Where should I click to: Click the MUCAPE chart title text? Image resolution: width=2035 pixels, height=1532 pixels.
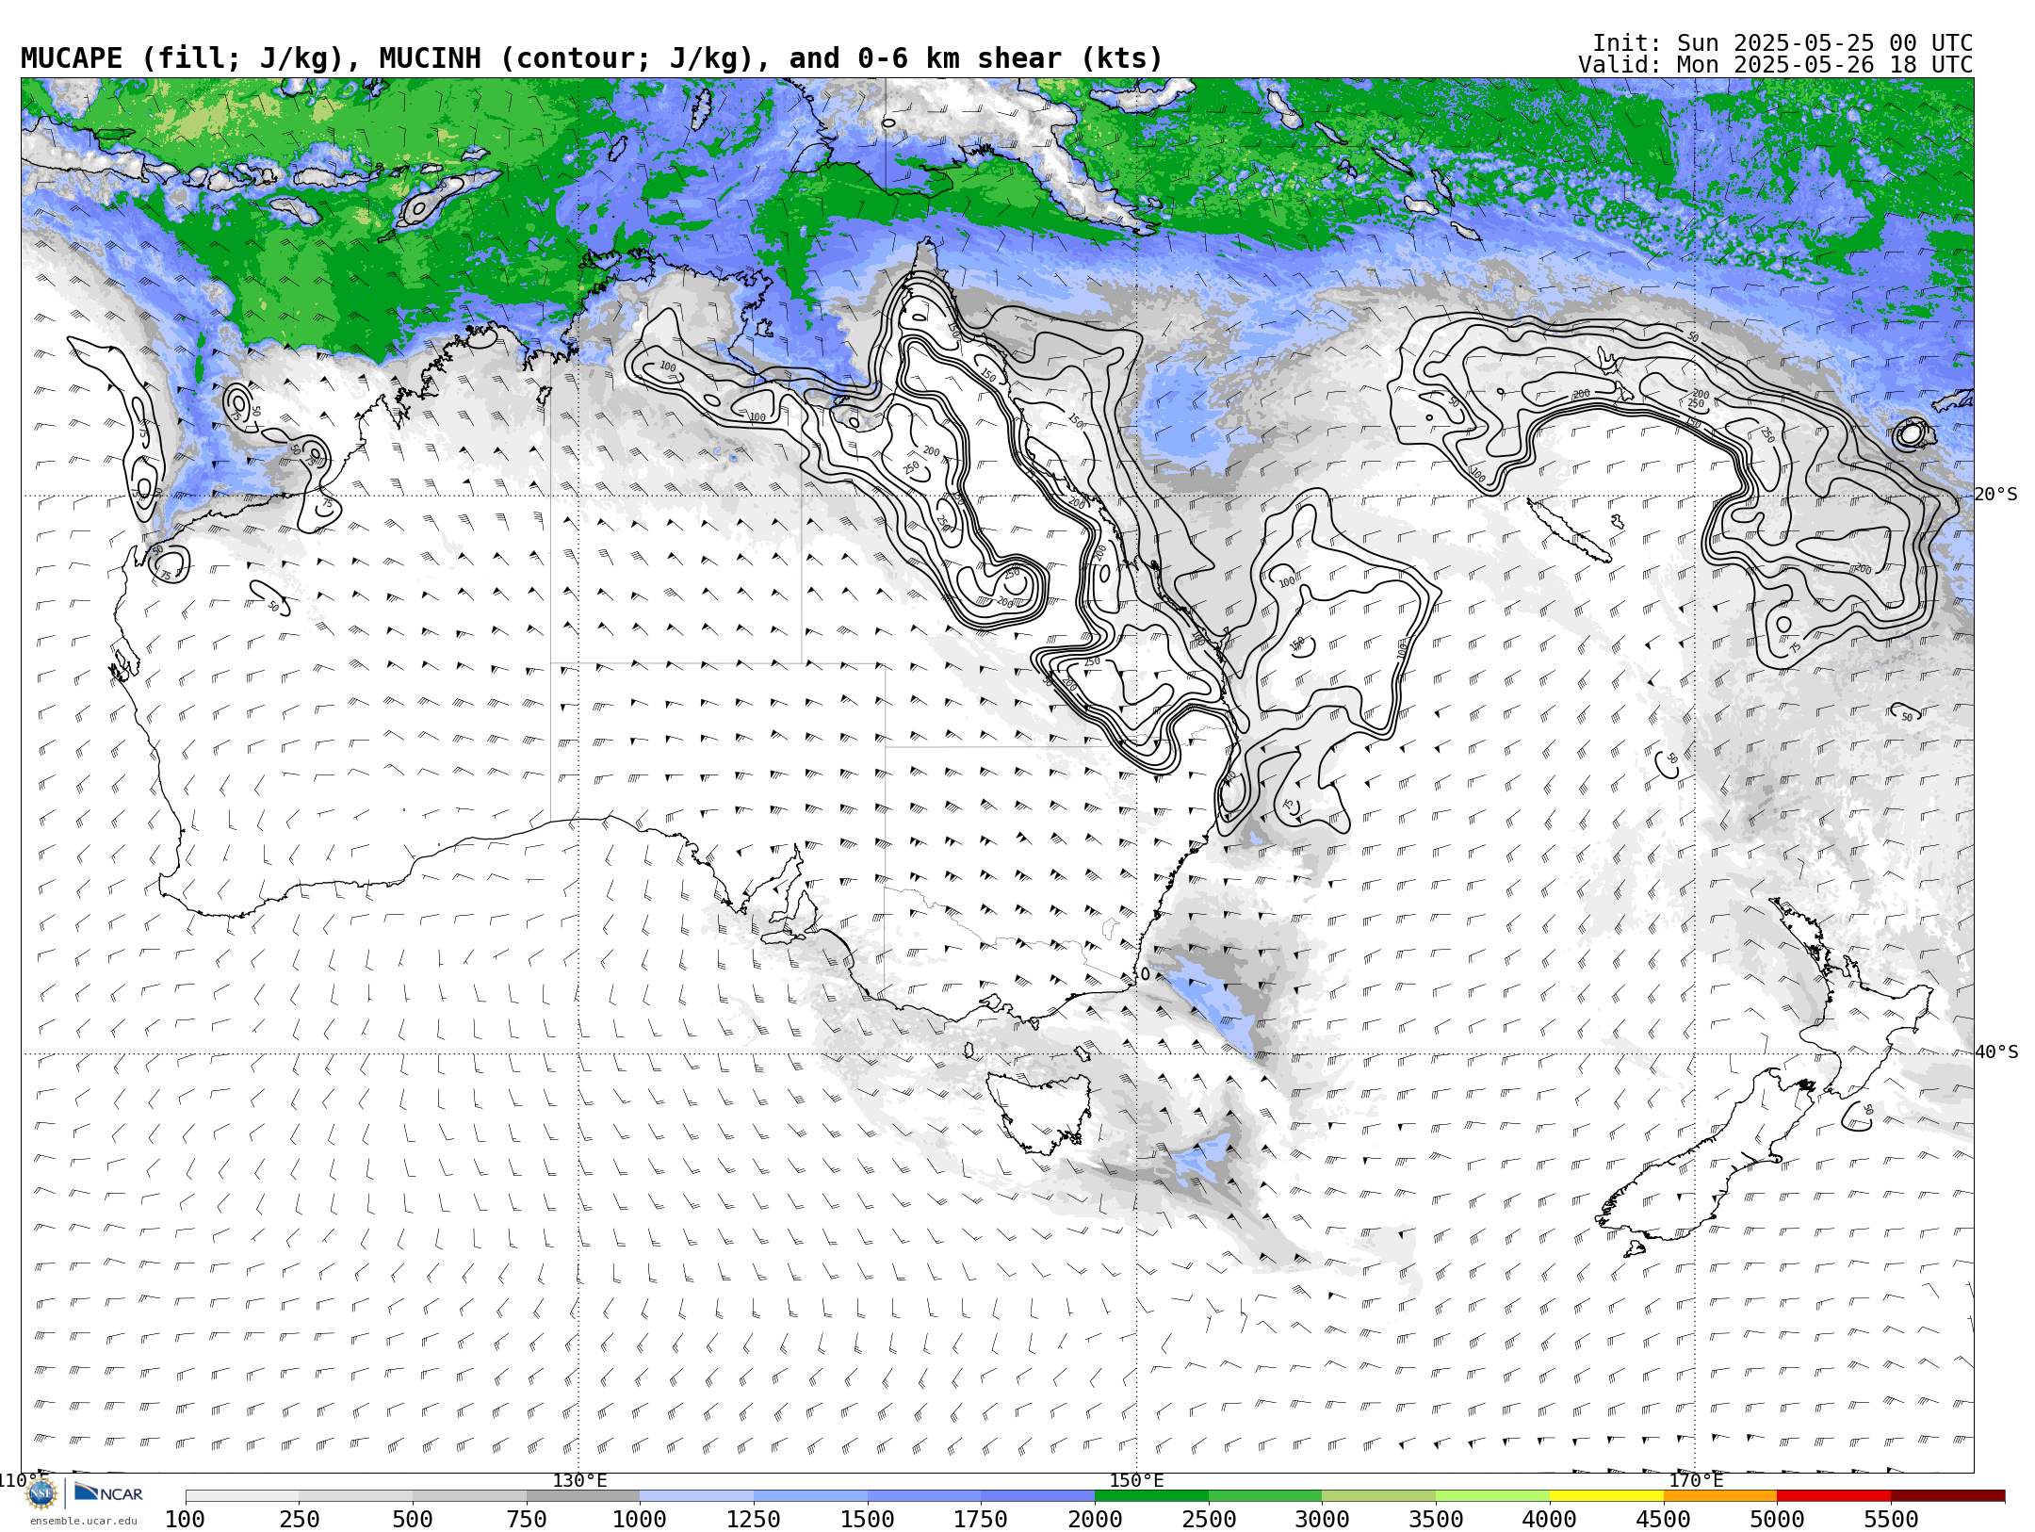(x=592, y=58)
